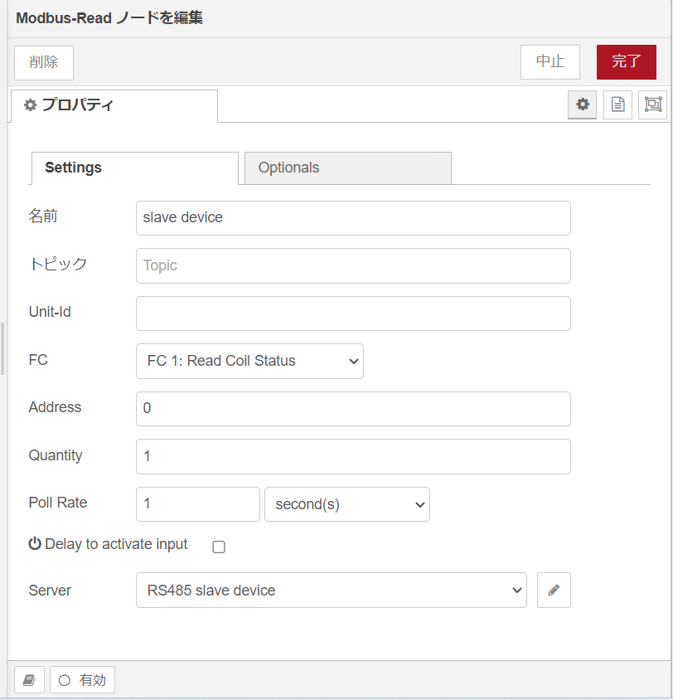Click the 削除 delete button
The image size is (673, 700).
click(x=44, y=62)
